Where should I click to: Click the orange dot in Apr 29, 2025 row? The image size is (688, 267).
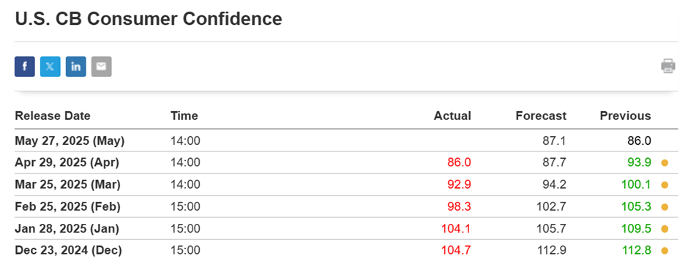tap(665, 163)
